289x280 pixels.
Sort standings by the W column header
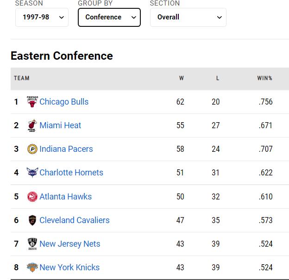[x=181, y=78]
